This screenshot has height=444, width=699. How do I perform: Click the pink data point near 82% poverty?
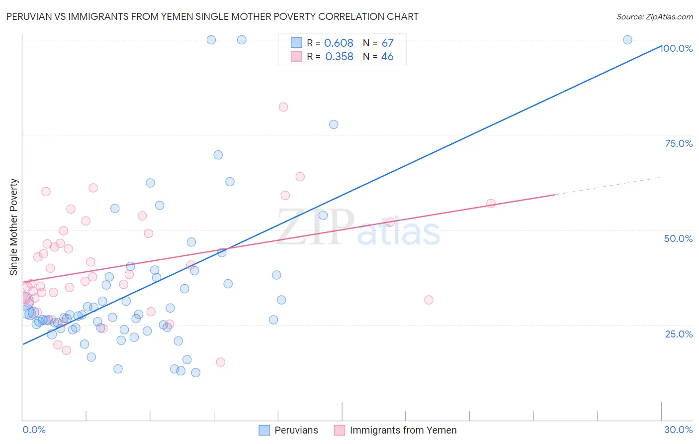(283, 107)
